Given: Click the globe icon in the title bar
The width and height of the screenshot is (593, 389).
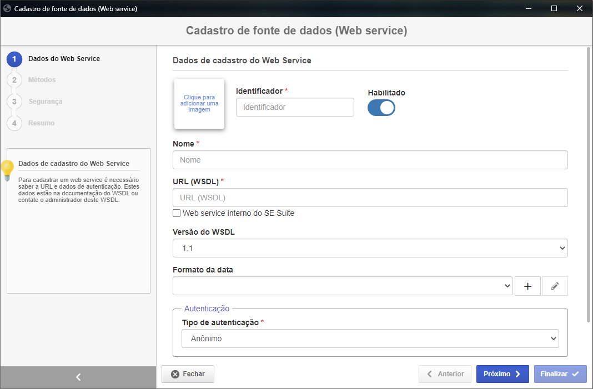Looking at the screenshot, I should (7, 8).
